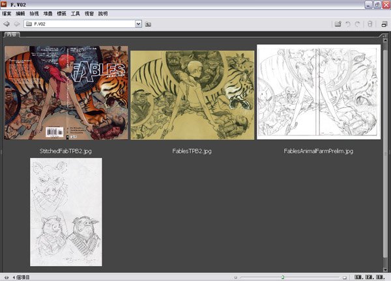Toggle panel visibility at bottom-left corner
This screenshot has width=391, height=281.
[5, 277]
